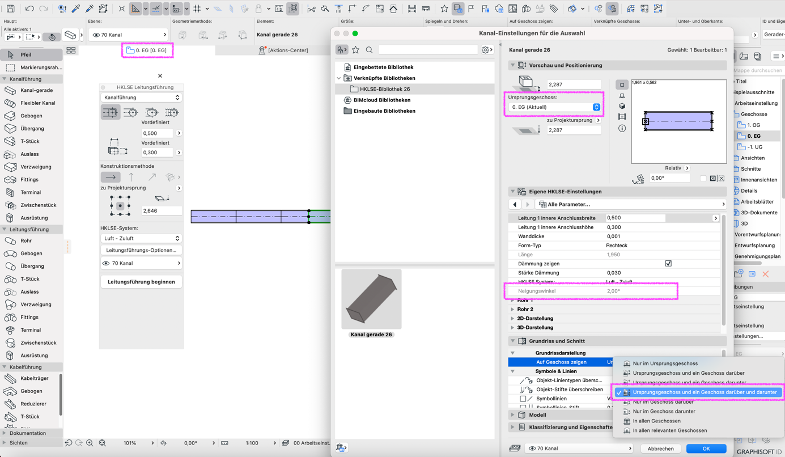This screenshot has height=457, width=785.
Task: Select 3D preview cube icon
Action: [622, 106]
